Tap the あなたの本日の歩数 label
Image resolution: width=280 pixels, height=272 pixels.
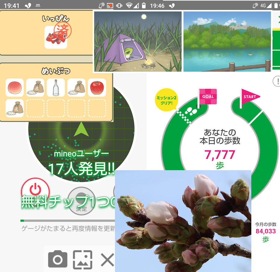[x=220, y=136]
